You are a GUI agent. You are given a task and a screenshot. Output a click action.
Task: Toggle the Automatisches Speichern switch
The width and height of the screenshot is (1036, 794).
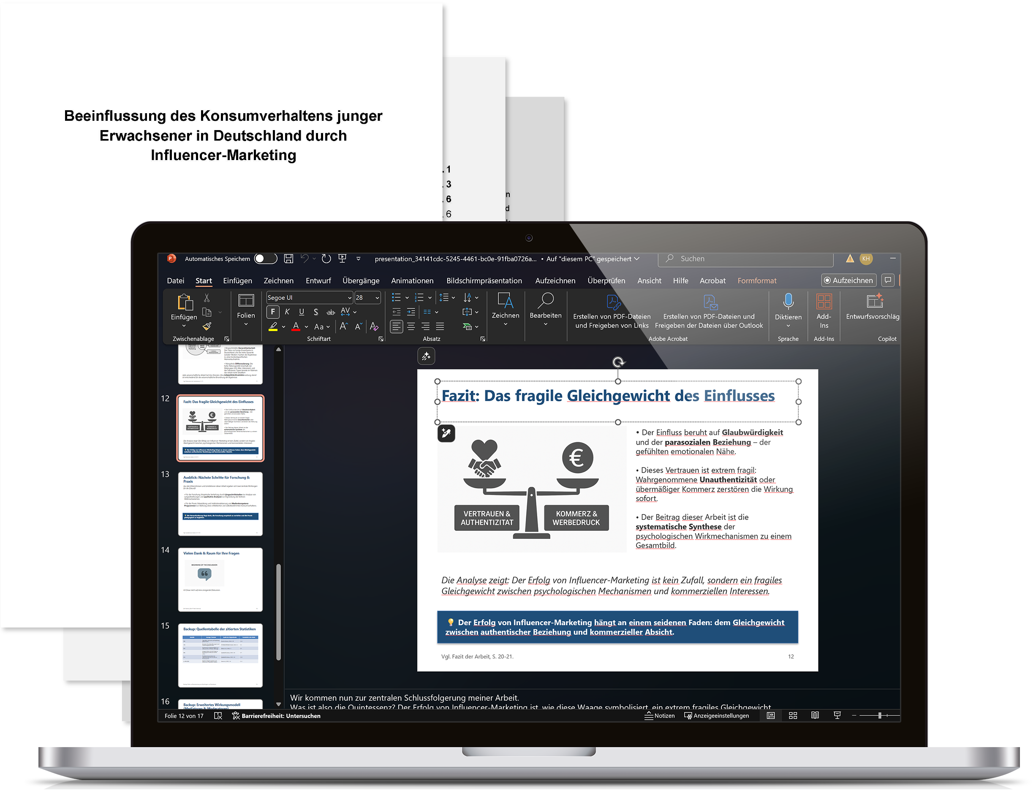click(265, 258)
